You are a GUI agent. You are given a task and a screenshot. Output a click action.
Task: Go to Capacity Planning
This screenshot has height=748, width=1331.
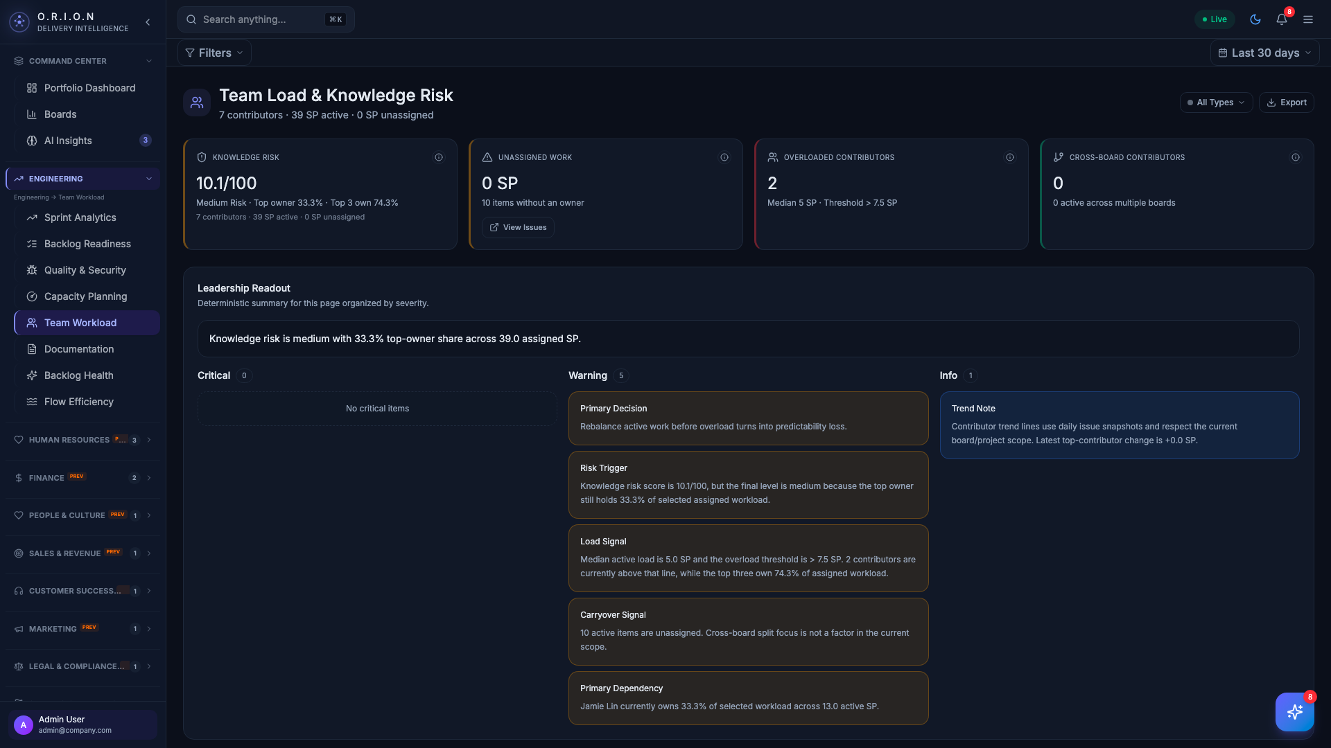click(87, 296)
